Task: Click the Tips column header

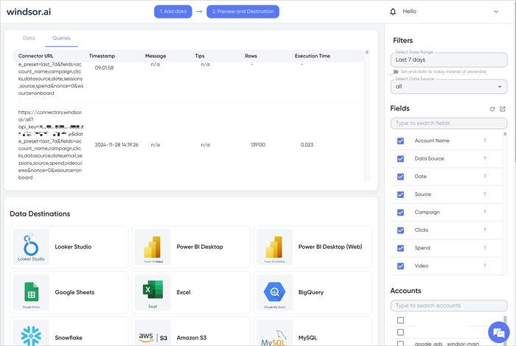Action: pyautogui.click(x=200, y=56)
